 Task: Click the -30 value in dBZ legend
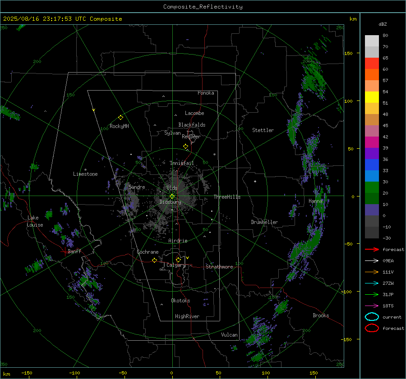point(387,238)
